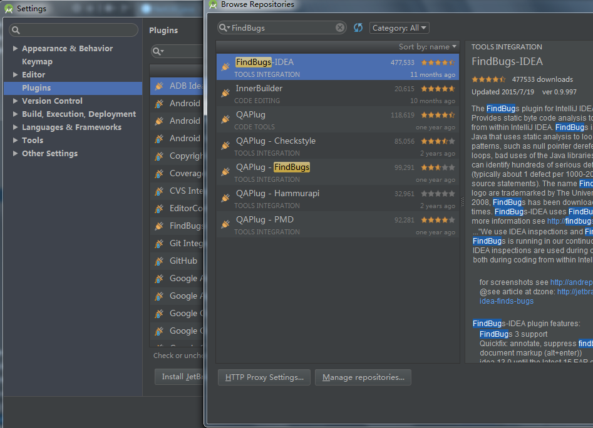Click the Android Studio icon in Settings title
This screenshot has width=593, height=428.
[x=9, y=8]
